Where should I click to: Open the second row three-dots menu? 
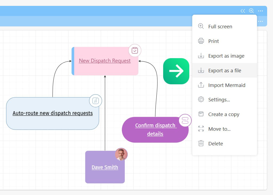click(260, 21)
